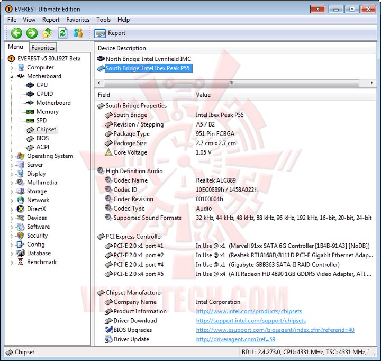
Task: Expand the Multimedia tree node
Action: (x=12, y=183)
